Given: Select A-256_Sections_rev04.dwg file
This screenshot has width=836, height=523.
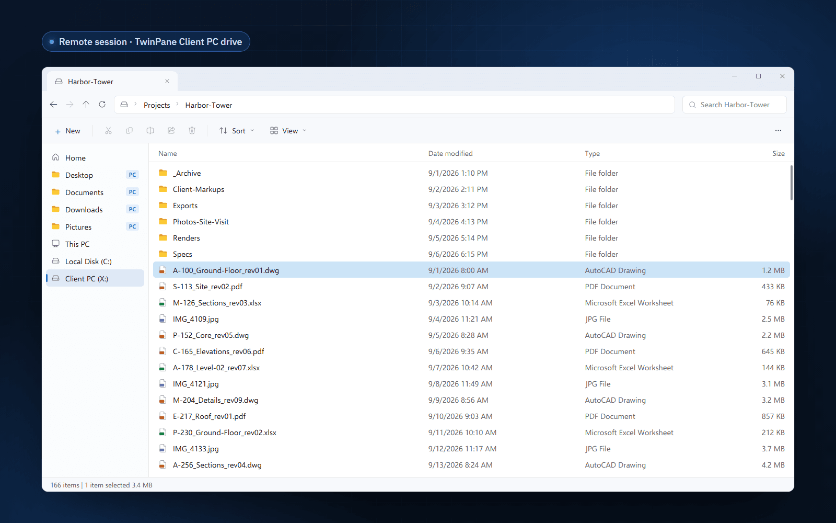Looking at the screenshot, I should (x=471, y=465).
